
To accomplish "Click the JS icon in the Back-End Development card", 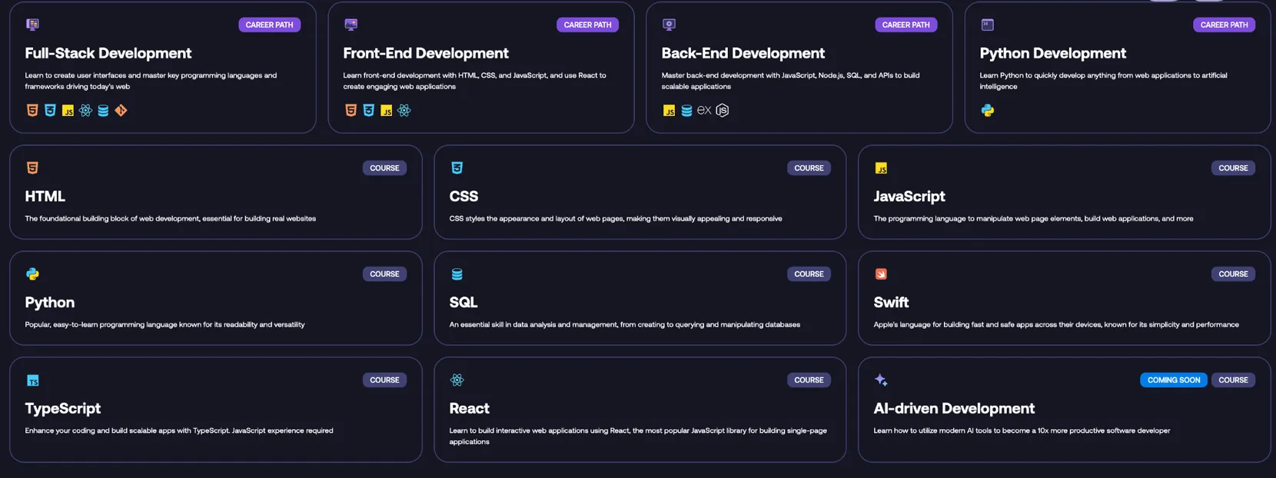I will click(669, 111).
